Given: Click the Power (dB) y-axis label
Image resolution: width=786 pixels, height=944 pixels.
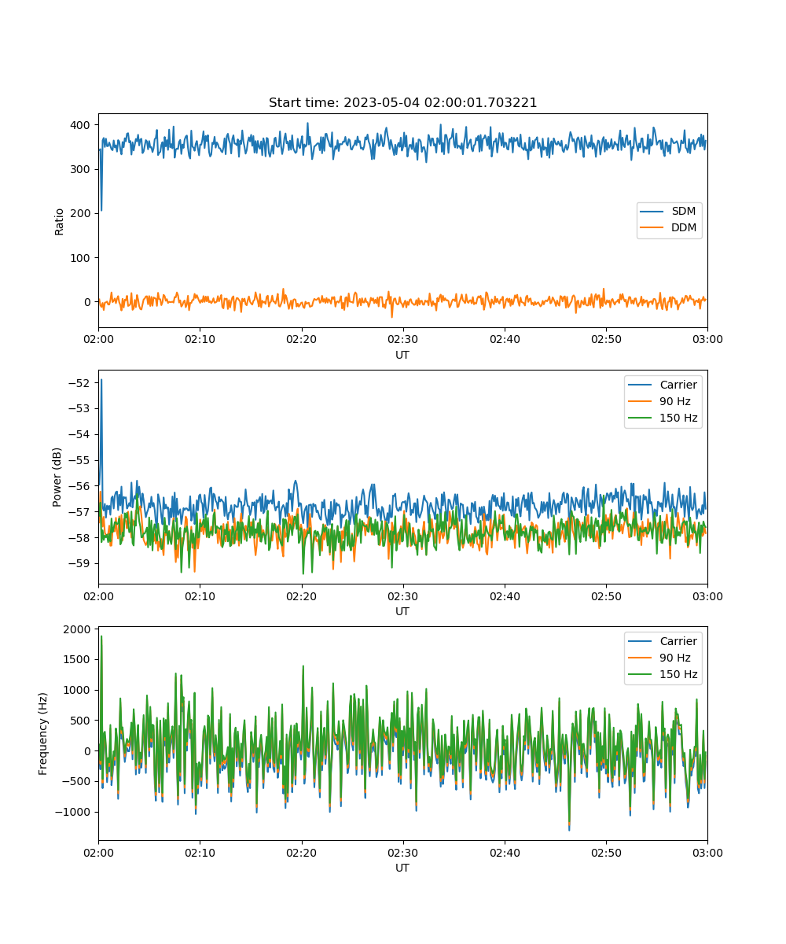Looking at the screenshot, I should pyautogui.click(x=57, y=477).
